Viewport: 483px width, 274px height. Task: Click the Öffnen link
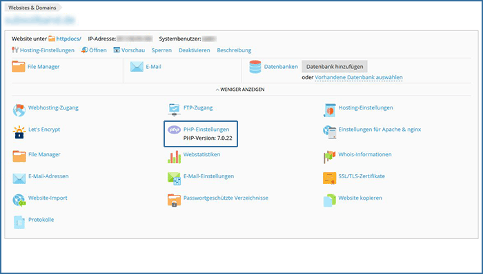coord(98,50)
